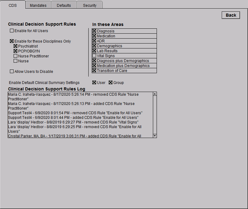This screenshot has height=209, width=248.
Task: Toggle the Transition of Care checkbox
Action: (x=95, y=71)
